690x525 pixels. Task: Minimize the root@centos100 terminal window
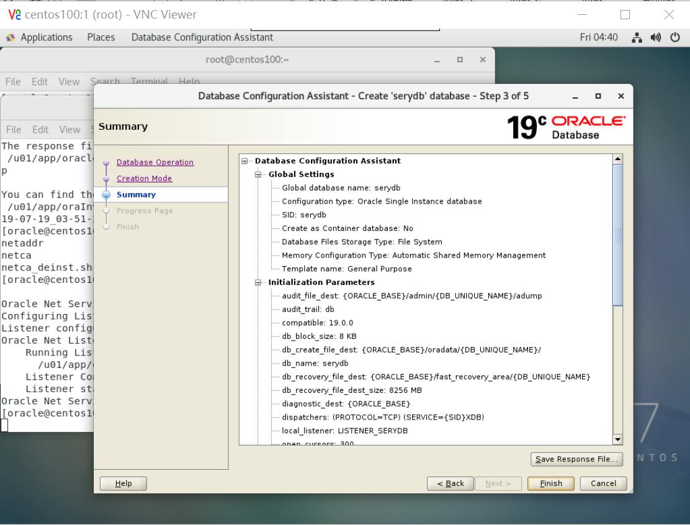pyautogui.click(x=437, y=60)
